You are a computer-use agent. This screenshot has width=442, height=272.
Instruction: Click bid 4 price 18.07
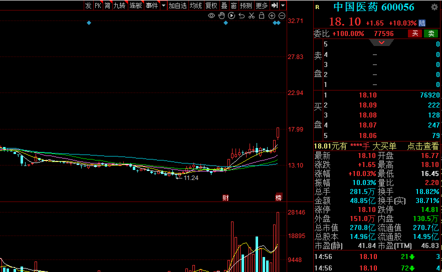(x=368, y=125)
